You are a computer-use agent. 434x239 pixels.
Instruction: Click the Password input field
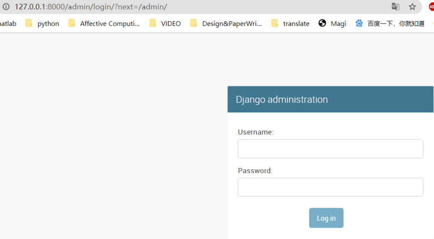(330, 187)
